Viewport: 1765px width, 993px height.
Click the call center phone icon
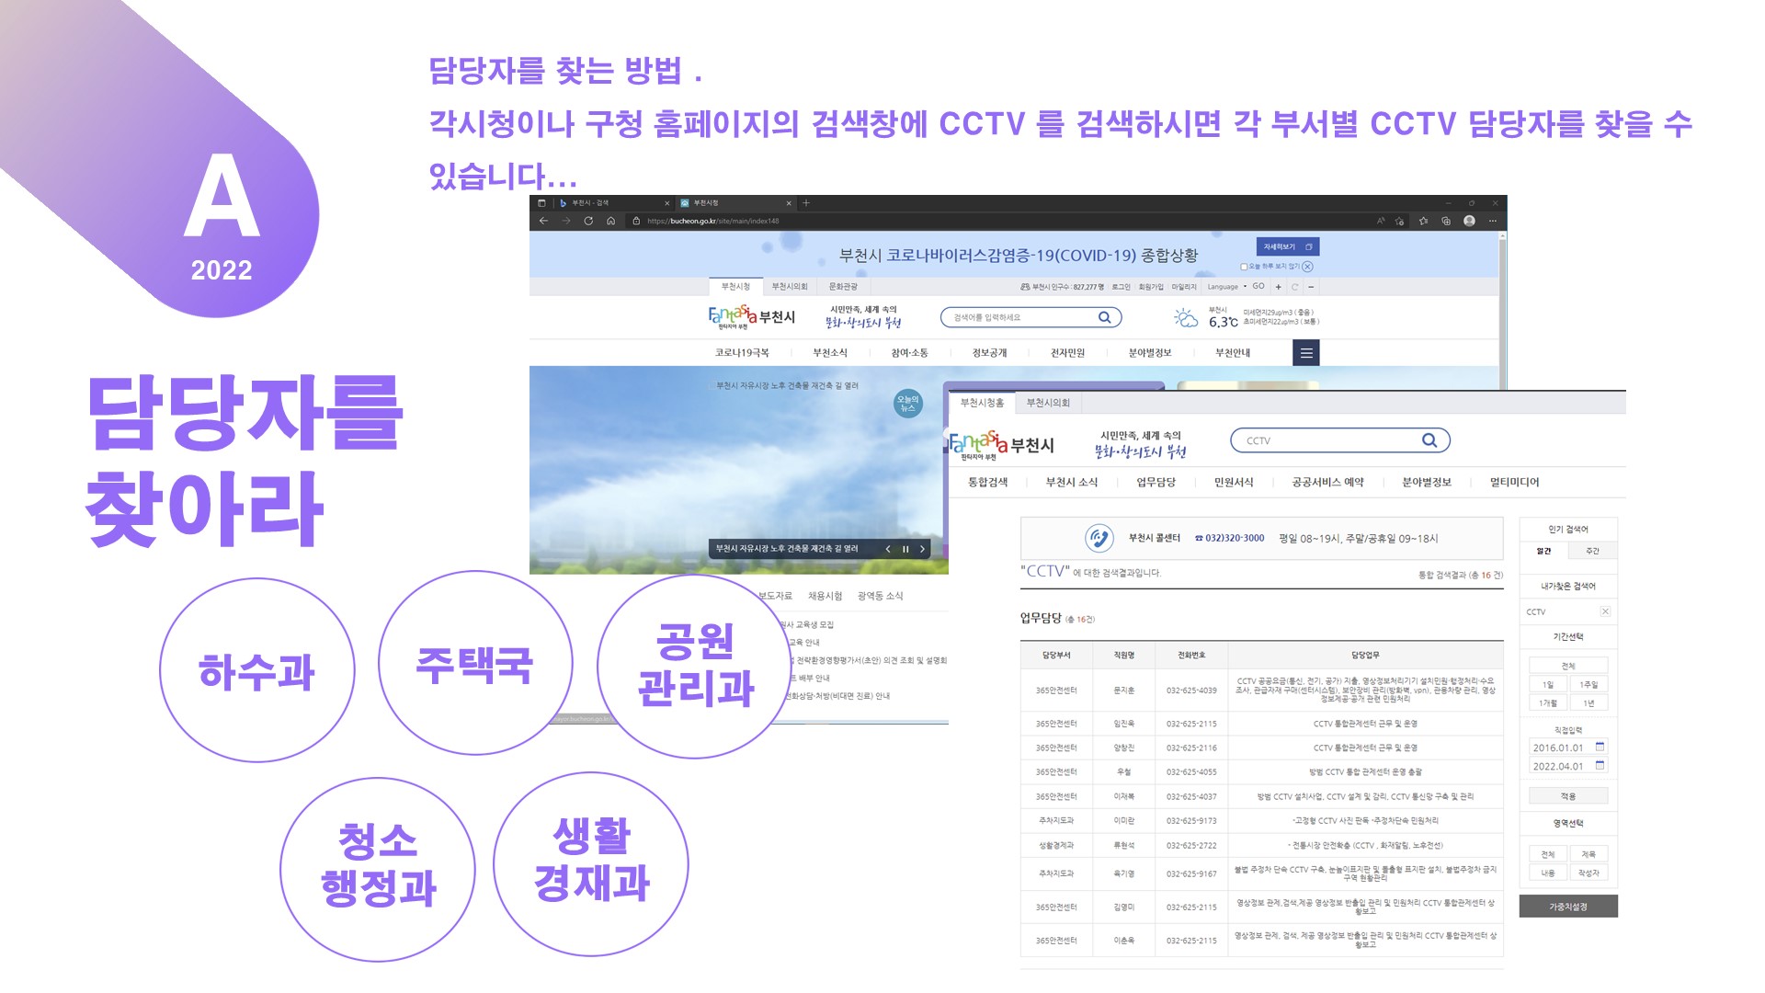tap(1099, 538)
